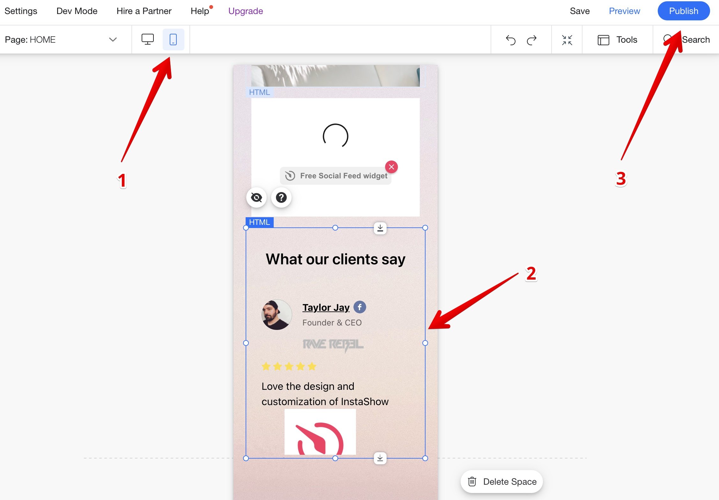Click the loading spinner in HTML widget
This screenshot has height=500, width=719.
coord(335,136)
